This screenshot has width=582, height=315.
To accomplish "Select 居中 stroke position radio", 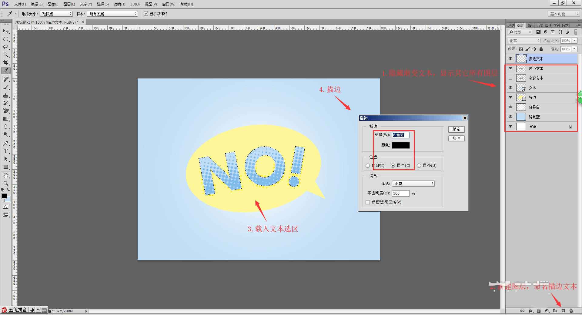I will pyautogui.click(x=393, y=166).
